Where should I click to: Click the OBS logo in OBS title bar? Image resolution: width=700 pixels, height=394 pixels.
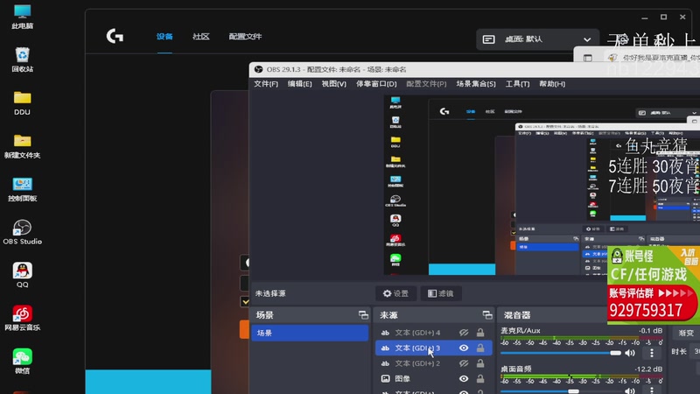258,69
